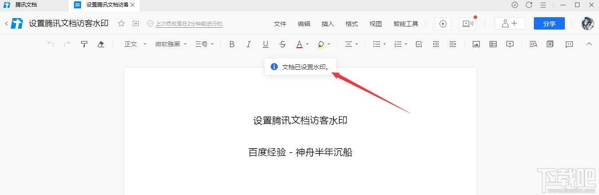Open the 智能工具 menu
The height and width of the screenshot is (195, 599).
[x=406, y=24]
